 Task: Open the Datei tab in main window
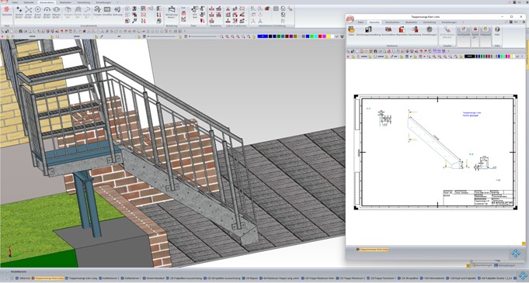(x=15, y=2)
